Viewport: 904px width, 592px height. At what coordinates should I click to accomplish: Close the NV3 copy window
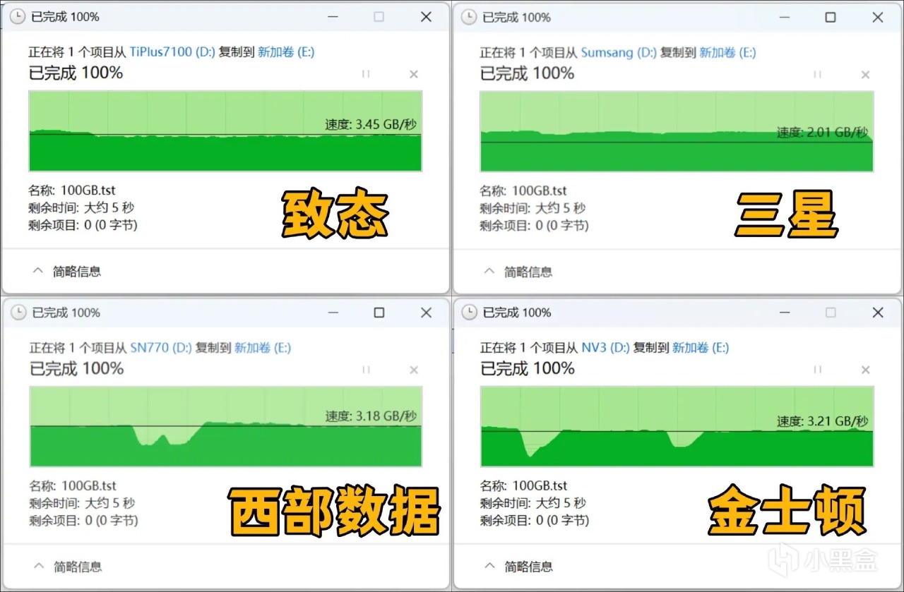click(877, 313)
